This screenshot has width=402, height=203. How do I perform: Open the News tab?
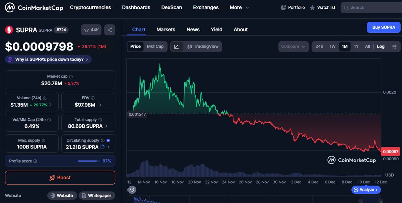[x=193, y=29]
